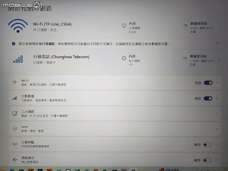
Task: Click the Chrome icon on taskbar
Action: 96,170
